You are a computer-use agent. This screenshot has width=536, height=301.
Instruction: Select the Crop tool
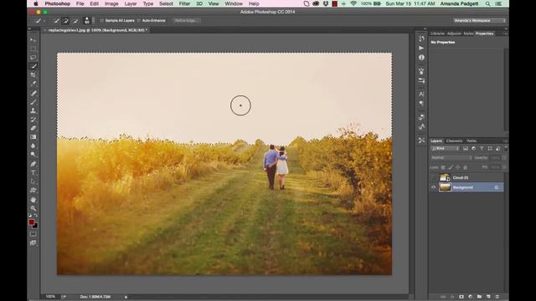point(33,74)
